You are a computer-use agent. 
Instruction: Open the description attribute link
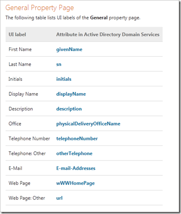[x=69, y=109]
